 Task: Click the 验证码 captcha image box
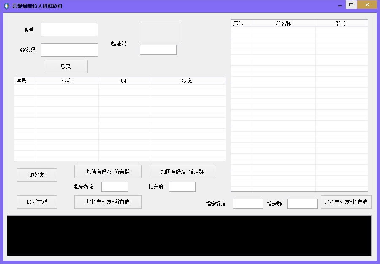point(159,31)
